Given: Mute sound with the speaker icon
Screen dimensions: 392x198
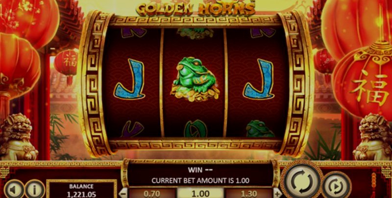Looking at the screenshot, I should coord(14,190).
